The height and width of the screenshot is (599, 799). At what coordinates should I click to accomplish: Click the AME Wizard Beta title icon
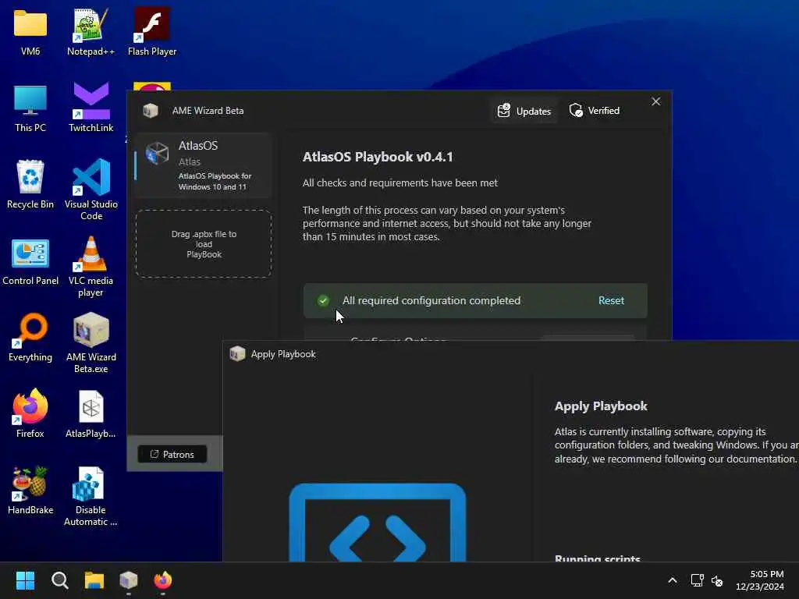tap(151, 110)
